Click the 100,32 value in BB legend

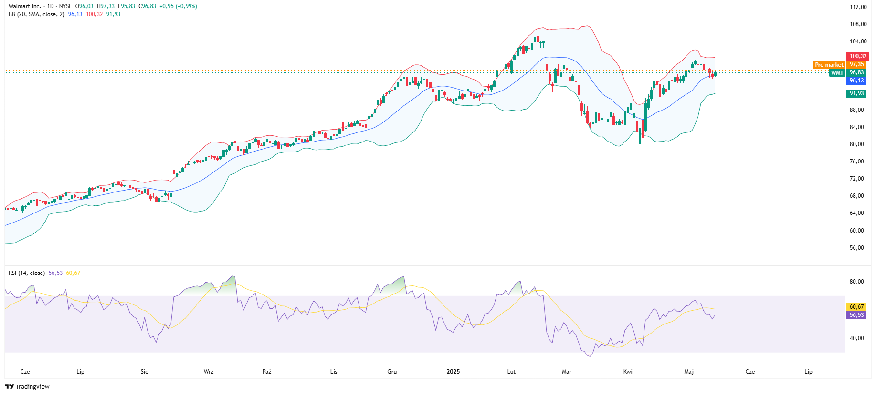(x=95, y=14)
